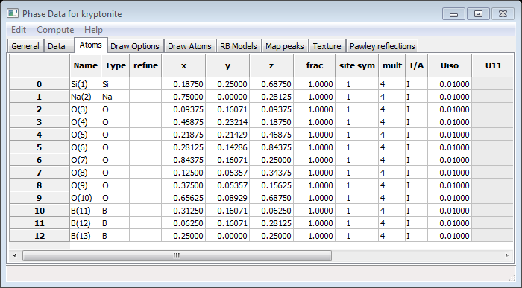Click the window icon beside Phase Data title

pyautogui.click(x=13, y=13)
